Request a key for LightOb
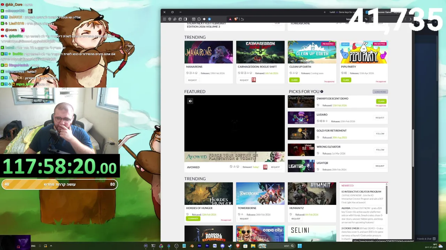The width and height of the screenshot is (446, 250). [x=380, y=166]
